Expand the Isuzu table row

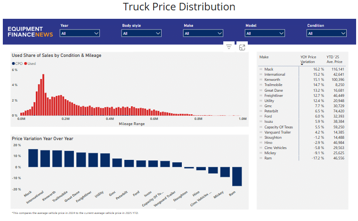coord(261,121)
